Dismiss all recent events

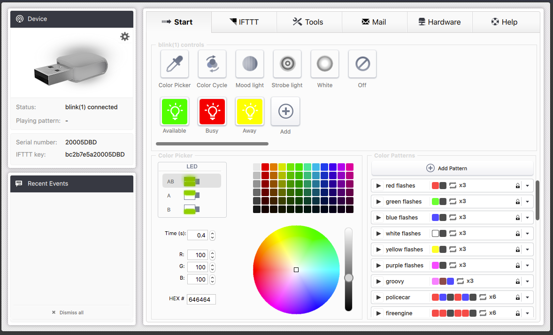tap(68, 312)
